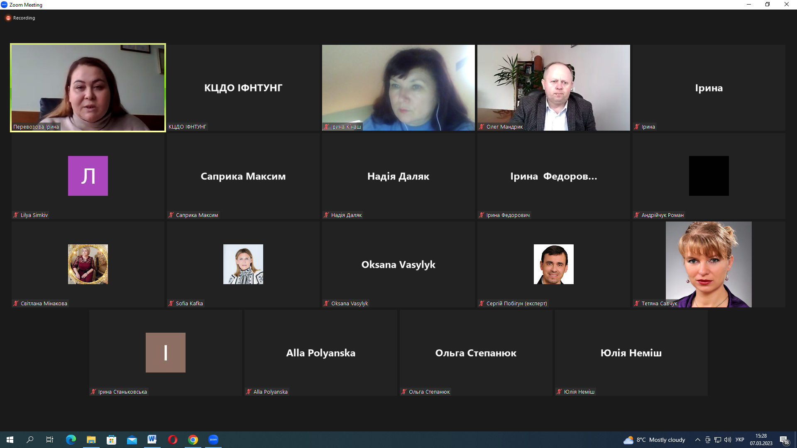797x448 pixels.
Task: Select Ірина Кінаш's video feed
Action: [398, 88]
